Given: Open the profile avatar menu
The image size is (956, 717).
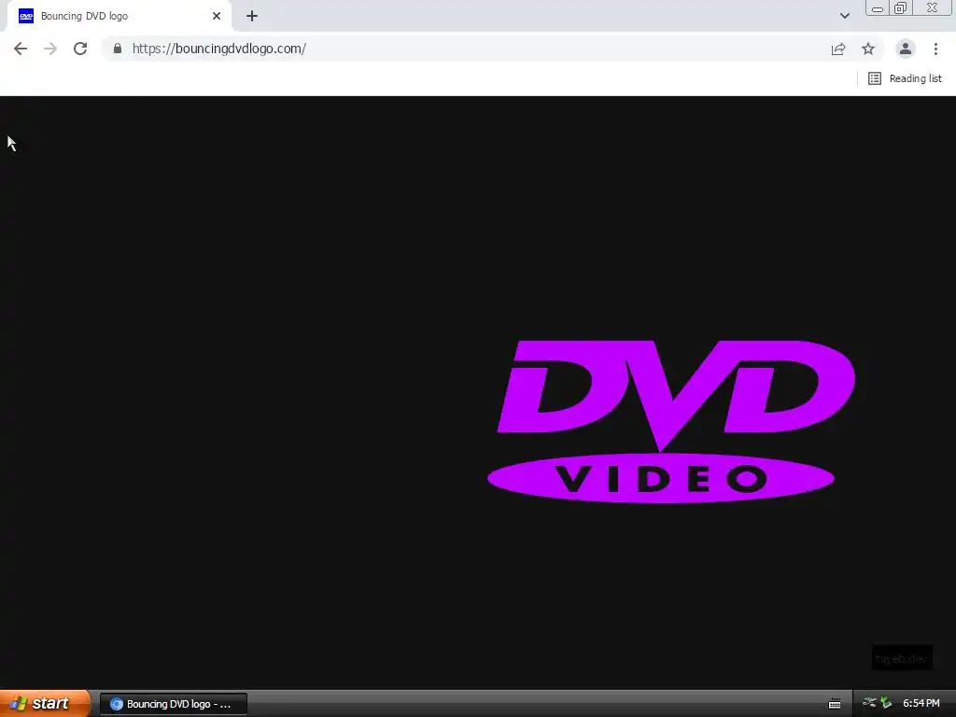Looking at the screenshot, I should click(906, 49).
